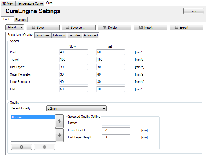The height and width of the screenshot is (155, 207).
Task: Close the CuraEngine Settings panel
Action: click(x=193, y=11)
